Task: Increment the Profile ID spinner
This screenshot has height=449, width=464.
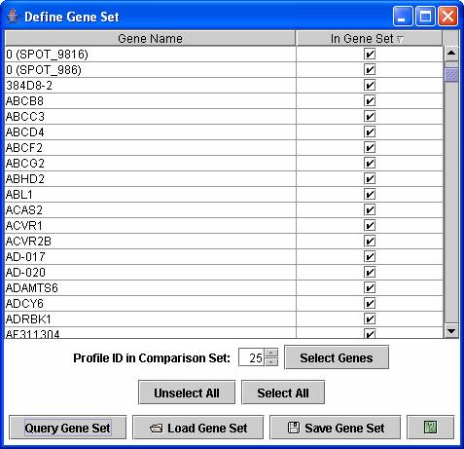Action: tap(271, 353)
